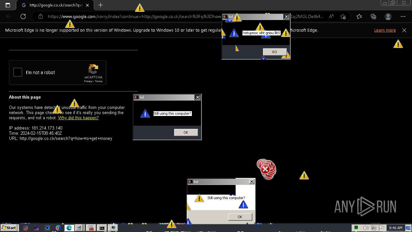Check the I'm not a robot box
The height and width of the screenshot is (232, 412).
click(x=18, y=72)
